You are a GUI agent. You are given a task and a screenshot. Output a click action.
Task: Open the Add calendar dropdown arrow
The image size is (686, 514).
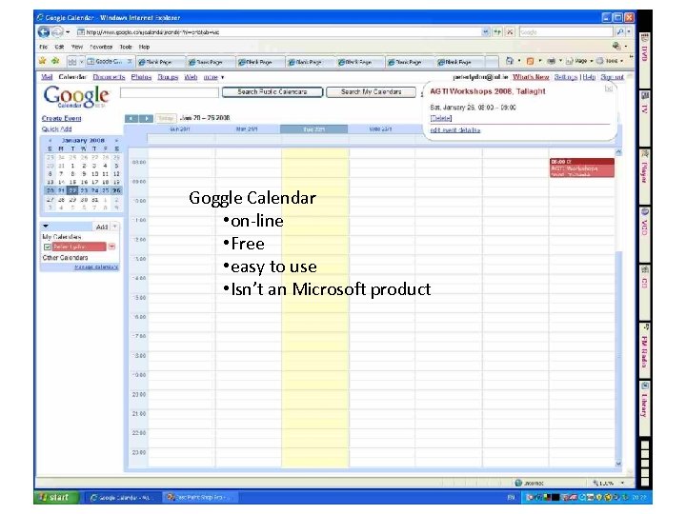(x=114, y=227)
